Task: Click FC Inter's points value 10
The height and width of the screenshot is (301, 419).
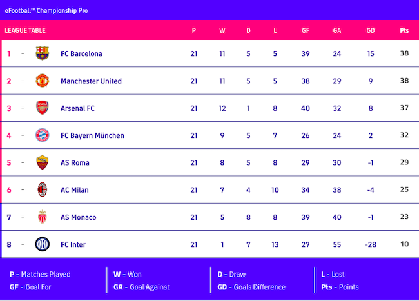Action: pyautogui.click(x=404, y=245)
